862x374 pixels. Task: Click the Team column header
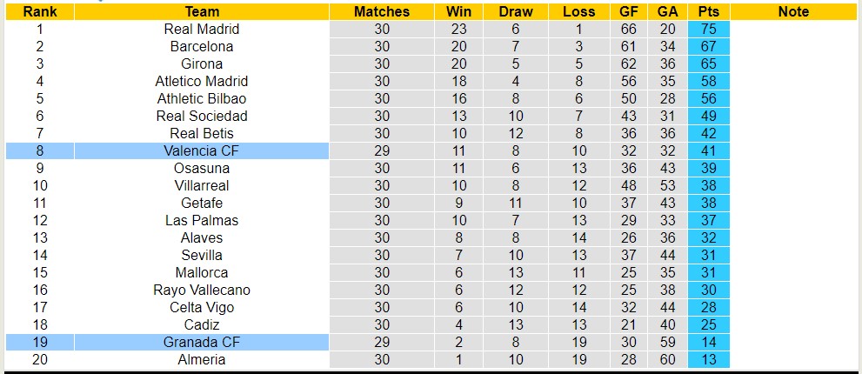(x=202, y=11)
